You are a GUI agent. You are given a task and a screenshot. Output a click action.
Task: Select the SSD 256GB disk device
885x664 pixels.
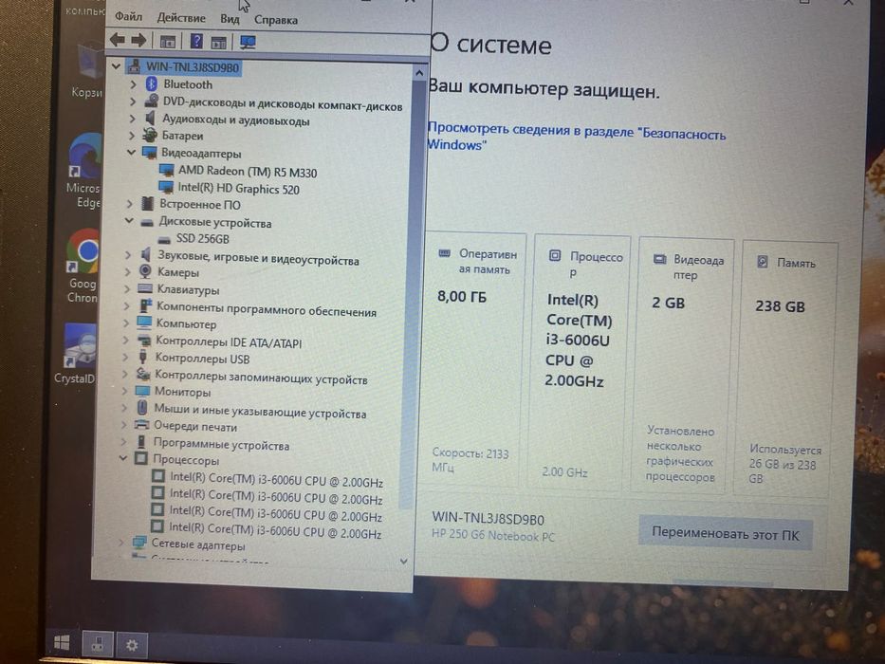click(203, 239)
